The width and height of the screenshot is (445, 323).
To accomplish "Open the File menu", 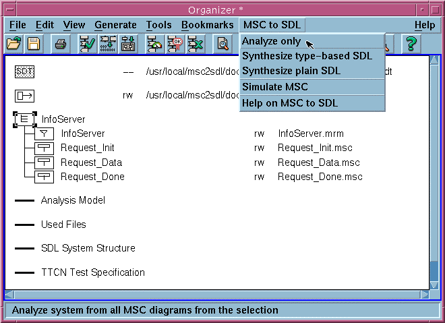I will [18, 25].
